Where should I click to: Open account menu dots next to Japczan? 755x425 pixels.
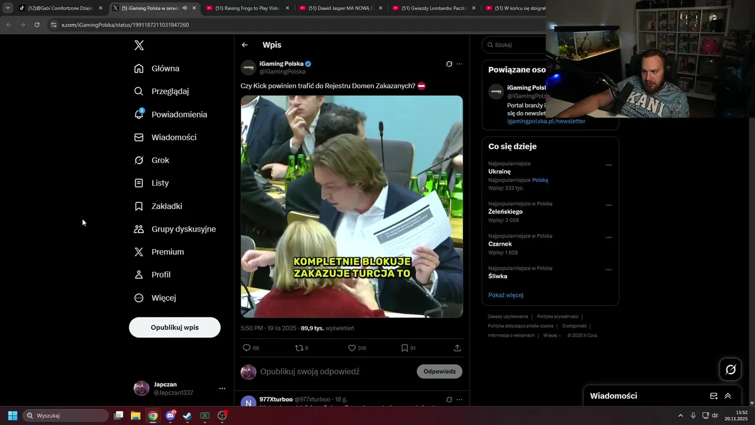coord(222,388)
